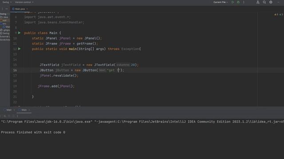Screen dimensions: 284x159
Task: Open the More Actions vertical dots menu
Action: (244, 2)
